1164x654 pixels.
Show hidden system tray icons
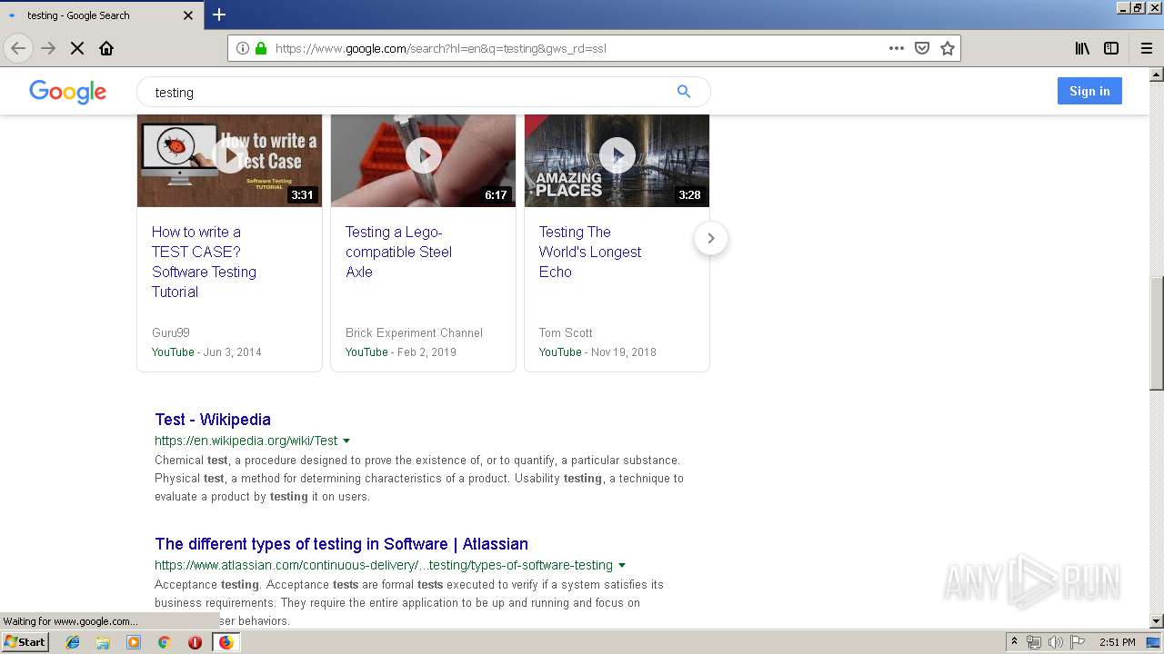[1015, 642]
